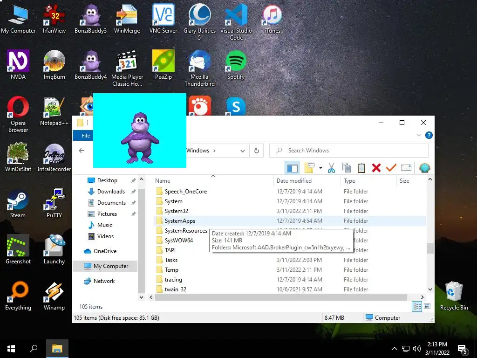Open OneDrive in navigation pane

[105, 251]
